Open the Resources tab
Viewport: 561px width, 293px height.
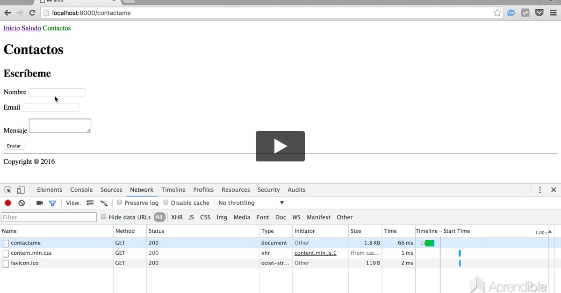pos(236,190)
